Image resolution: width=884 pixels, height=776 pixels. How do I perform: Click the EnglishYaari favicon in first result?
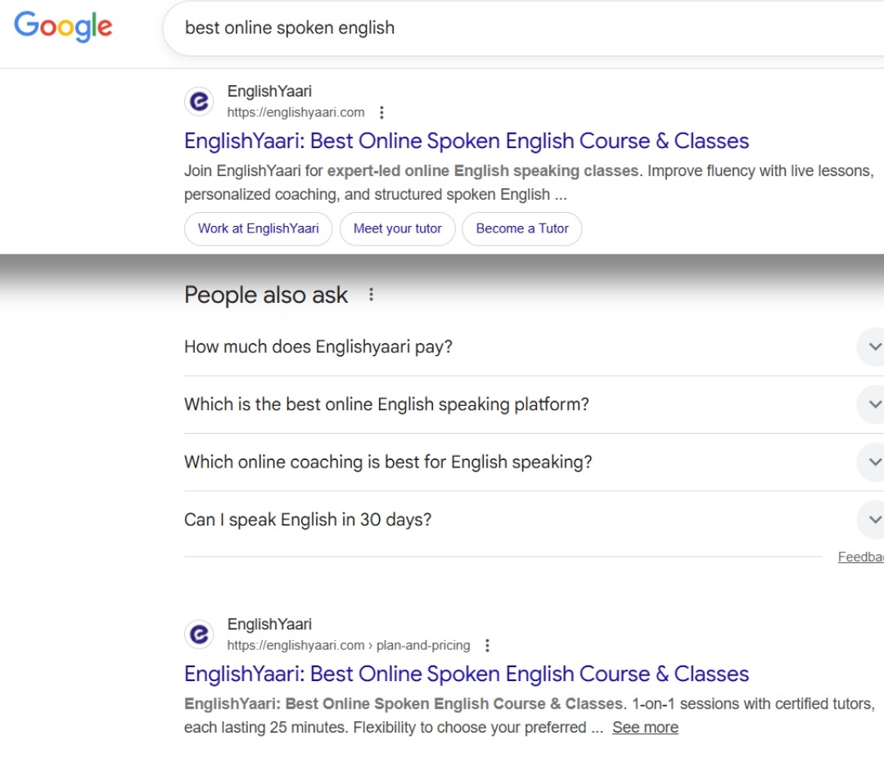pos(199,102)
